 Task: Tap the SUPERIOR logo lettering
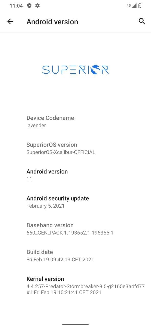click(x=75, y=69)
